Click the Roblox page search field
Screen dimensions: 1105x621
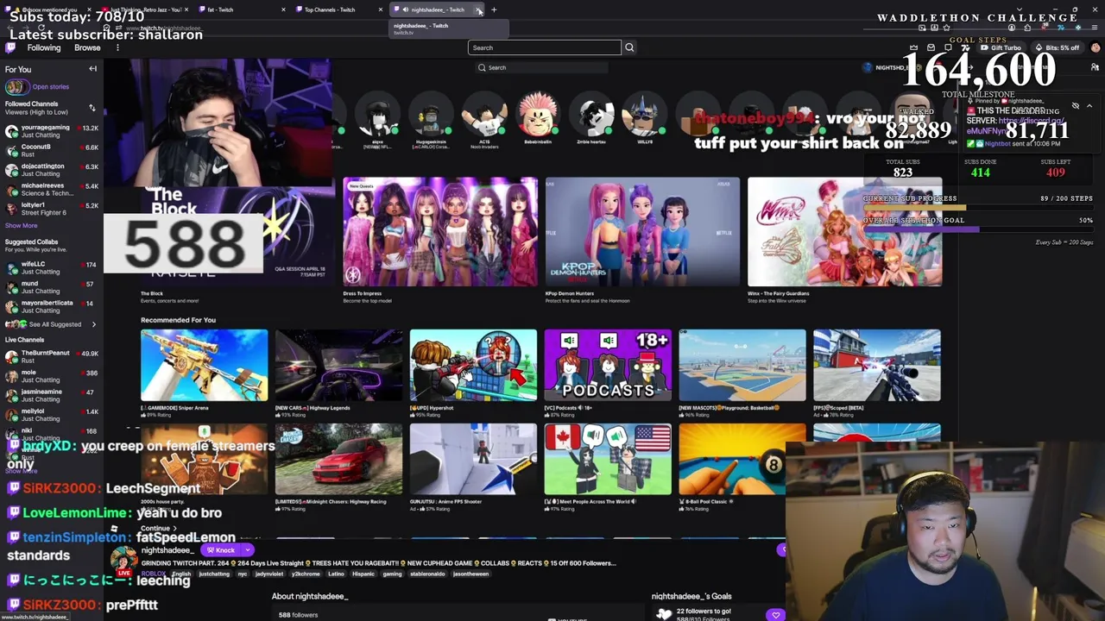point(542,67)
